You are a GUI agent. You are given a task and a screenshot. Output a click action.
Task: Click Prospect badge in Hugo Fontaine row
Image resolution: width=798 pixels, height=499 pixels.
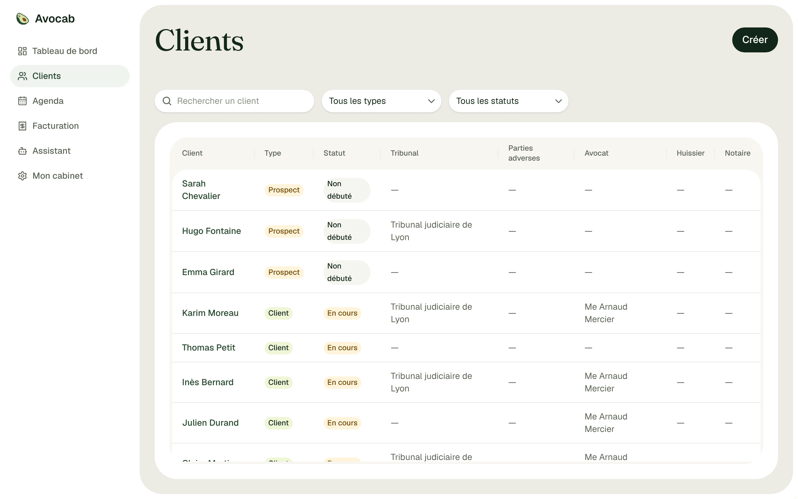click(x=284, y=231)
